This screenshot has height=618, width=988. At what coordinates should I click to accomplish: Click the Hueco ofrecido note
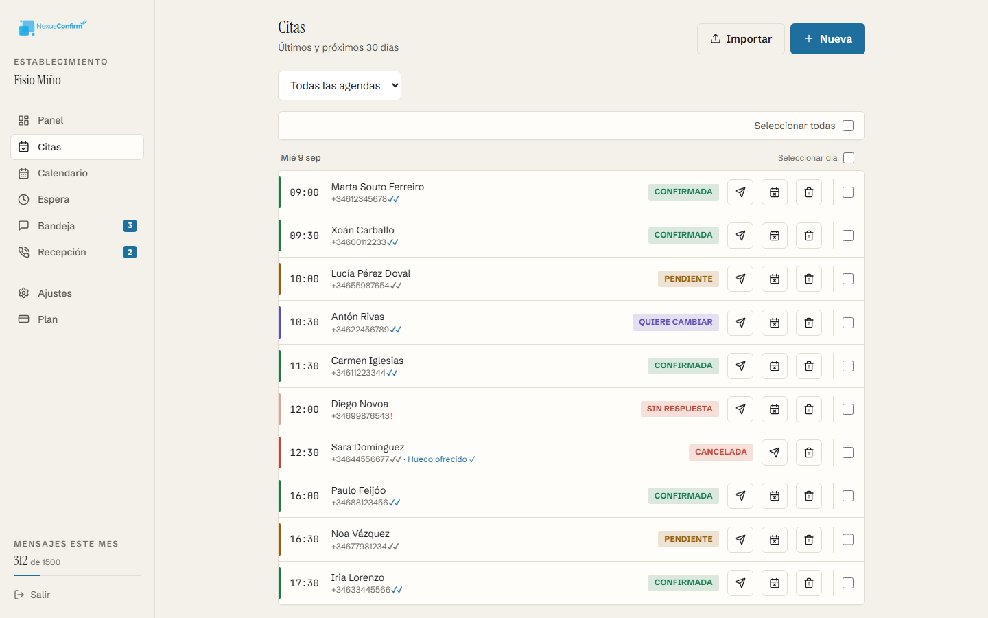pos(441,459)
